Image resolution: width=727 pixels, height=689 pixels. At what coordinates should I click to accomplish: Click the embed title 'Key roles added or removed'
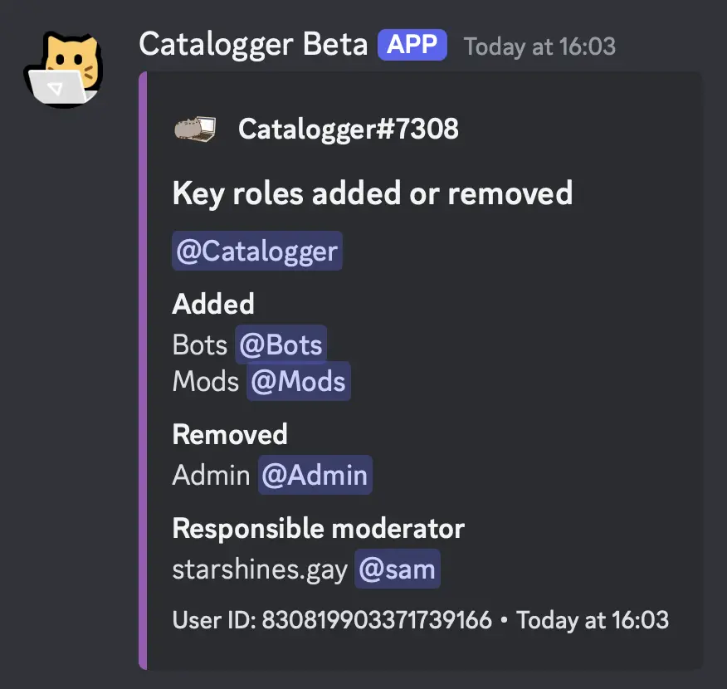coord(372,193)
